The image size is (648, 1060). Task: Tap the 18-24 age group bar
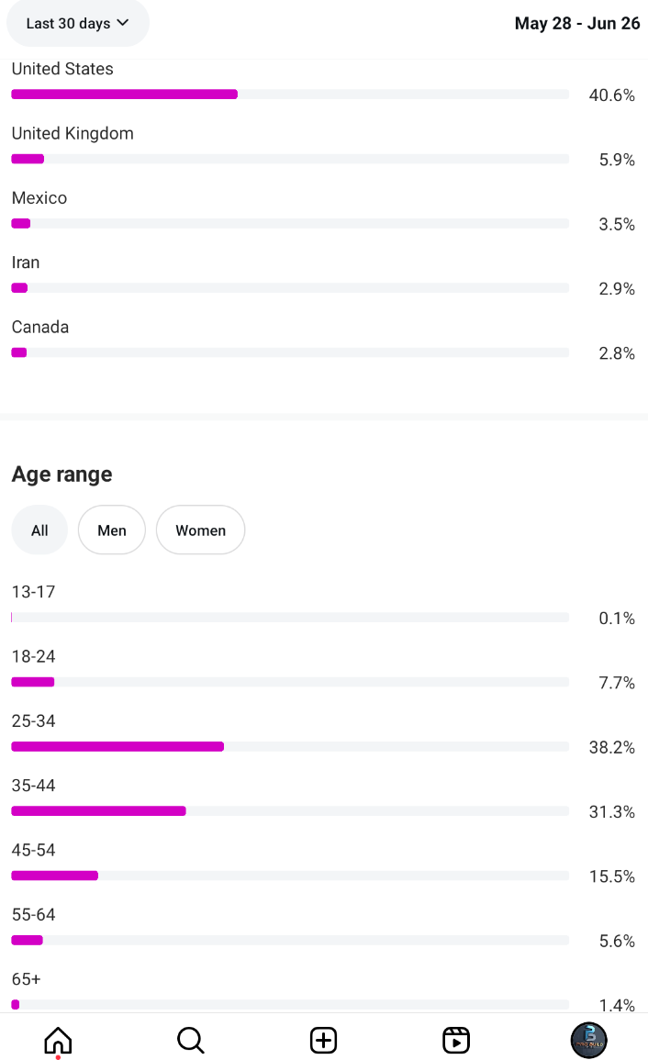tap(290, 682)
